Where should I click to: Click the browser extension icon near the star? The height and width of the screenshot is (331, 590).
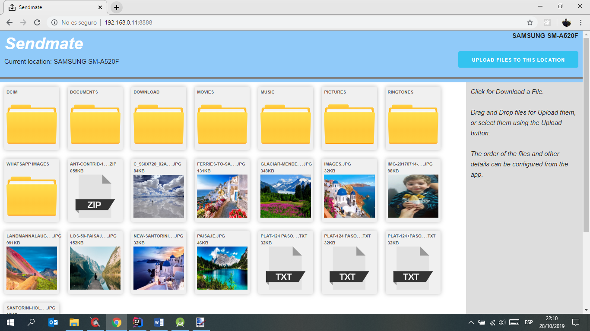click(x=547, y=22)
